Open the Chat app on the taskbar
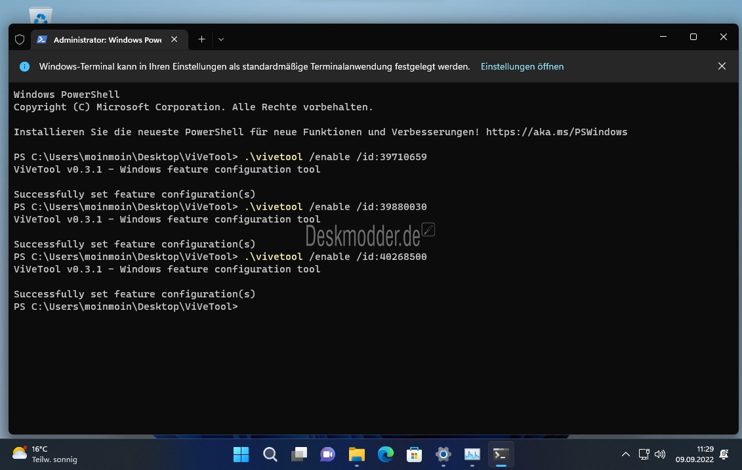Screen dimensions: 742x470 point(327,454)
